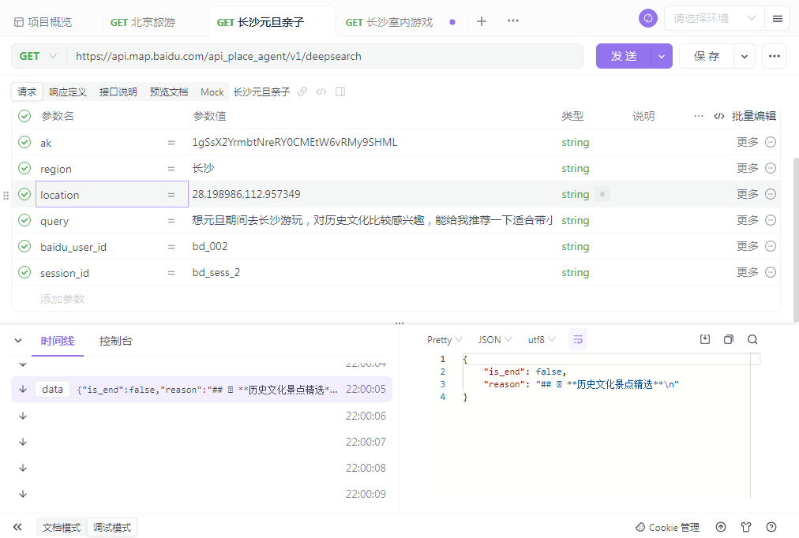799x538 pixels.
Task: Switch to GET 长沙室内游戏 tab
Action: (x=388, y=22)
